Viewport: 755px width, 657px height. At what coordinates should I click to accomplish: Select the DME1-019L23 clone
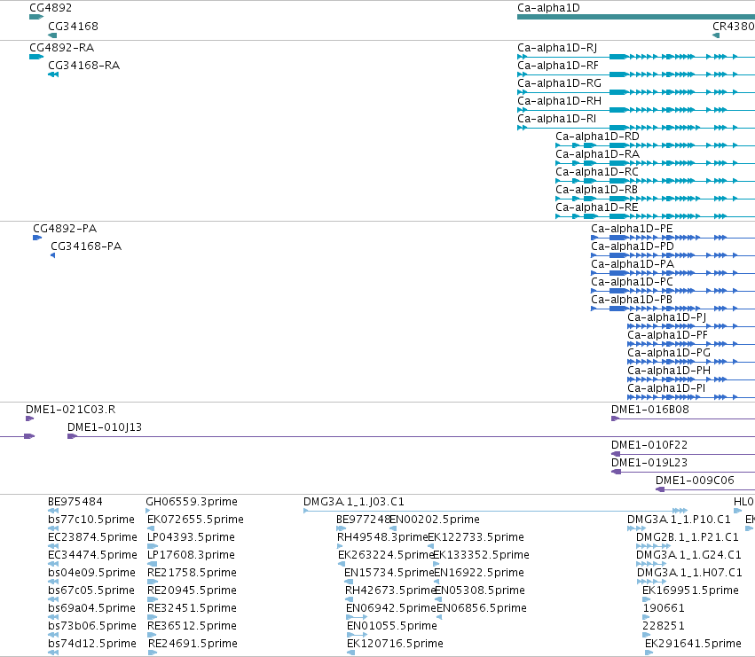683,472
